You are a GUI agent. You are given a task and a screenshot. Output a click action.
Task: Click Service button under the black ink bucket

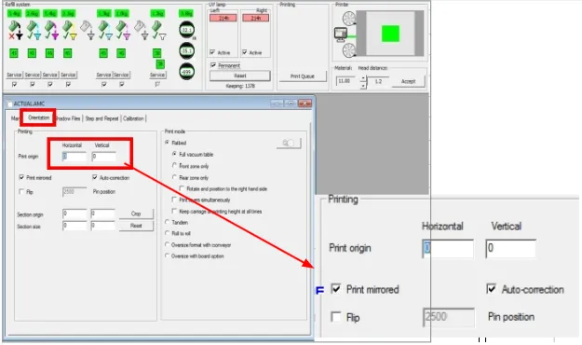click(14, 75)
